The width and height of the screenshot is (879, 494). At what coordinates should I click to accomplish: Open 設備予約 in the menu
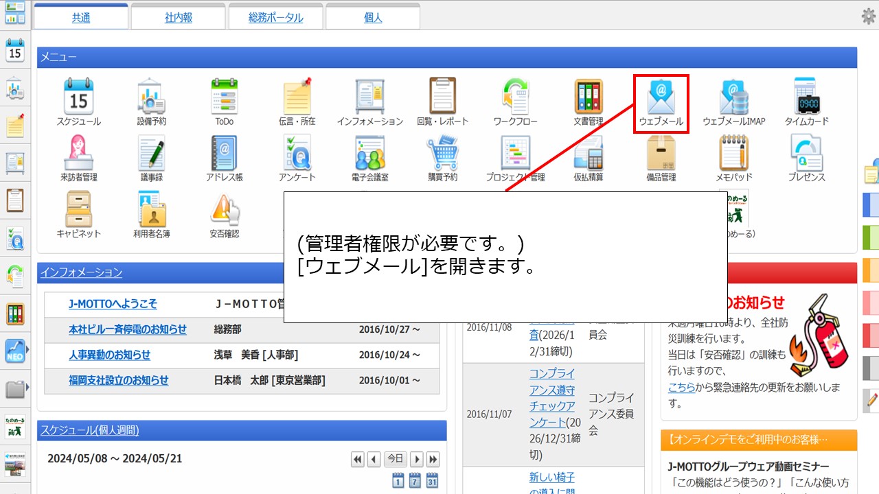pos(151,102)
